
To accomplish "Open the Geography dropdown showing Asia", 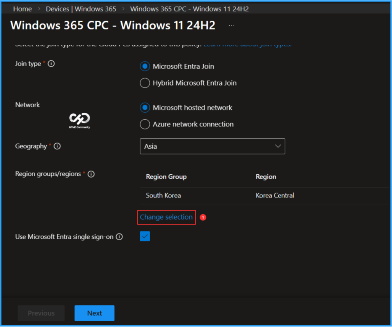I will pyautogui.click(x=212, y=146).
